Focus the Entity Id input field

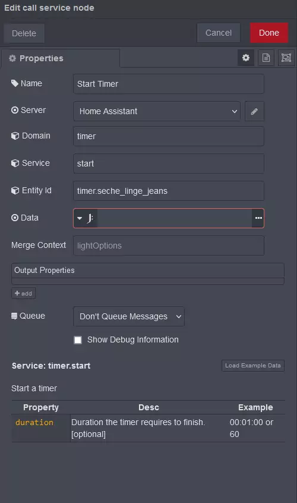tap(169, 191)
